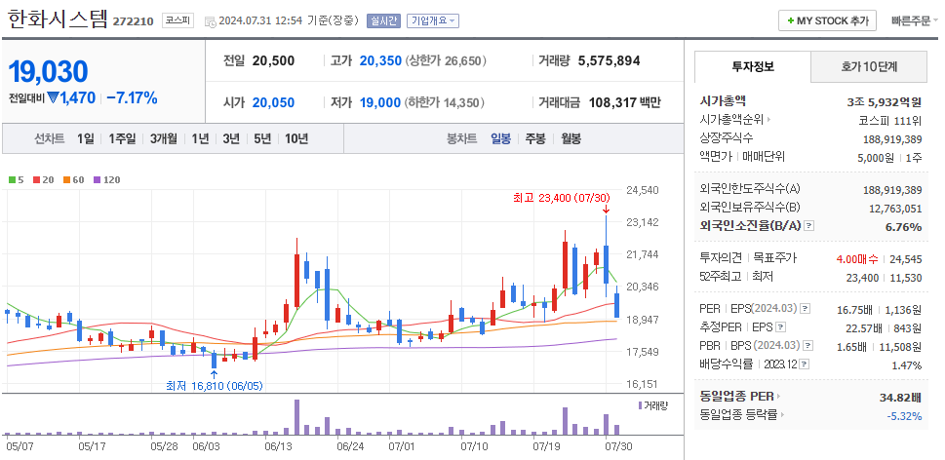Viewport: 945px width, 460px height.
Task: Click the 코스피 market badge
Action: tap(177, 20)
